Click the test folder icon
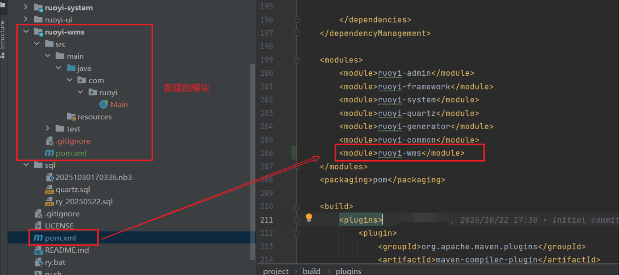Image resolution: width=619 pixels, height=275 pixels. [60, 128]
